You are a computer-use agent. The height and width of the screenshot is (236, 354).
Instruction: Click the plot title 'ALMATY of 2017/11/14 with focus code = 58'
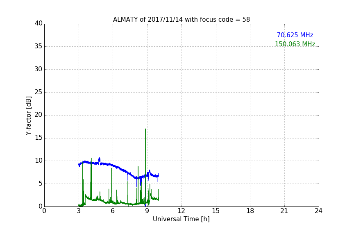click(x=181, y=20)
